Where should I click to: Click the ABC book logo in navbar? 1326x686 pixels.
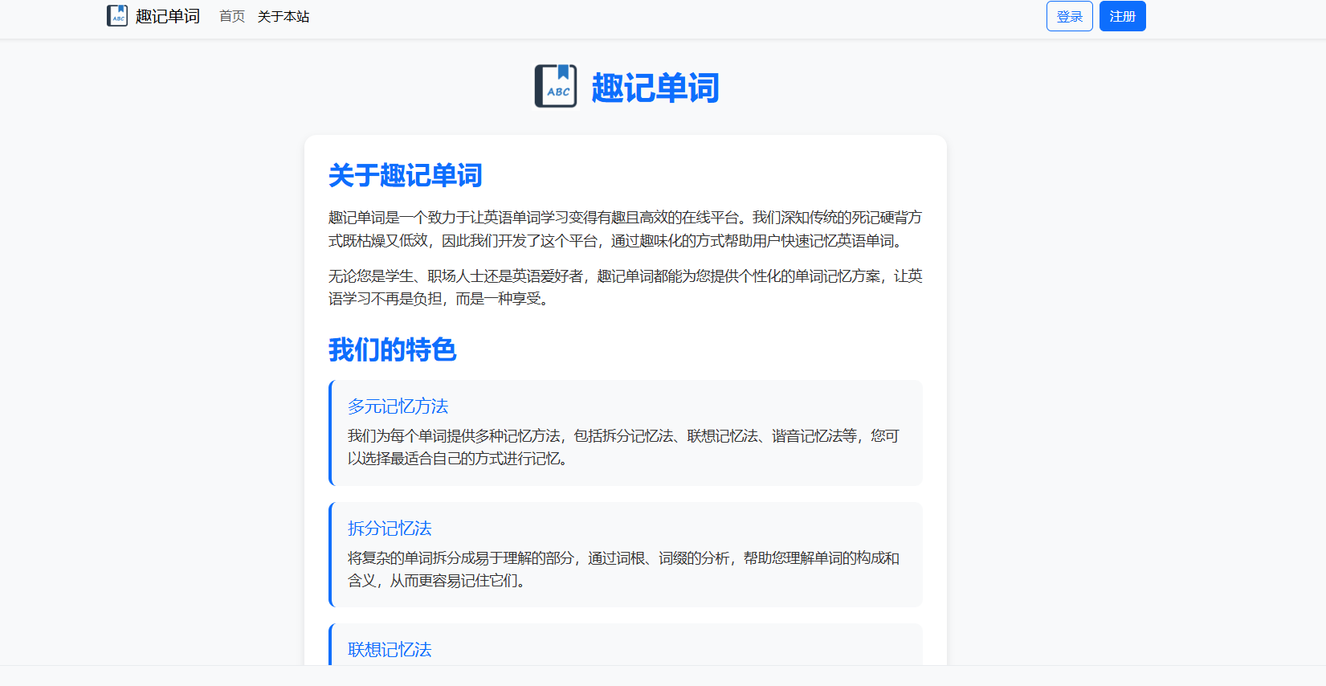tap(117, 16)
